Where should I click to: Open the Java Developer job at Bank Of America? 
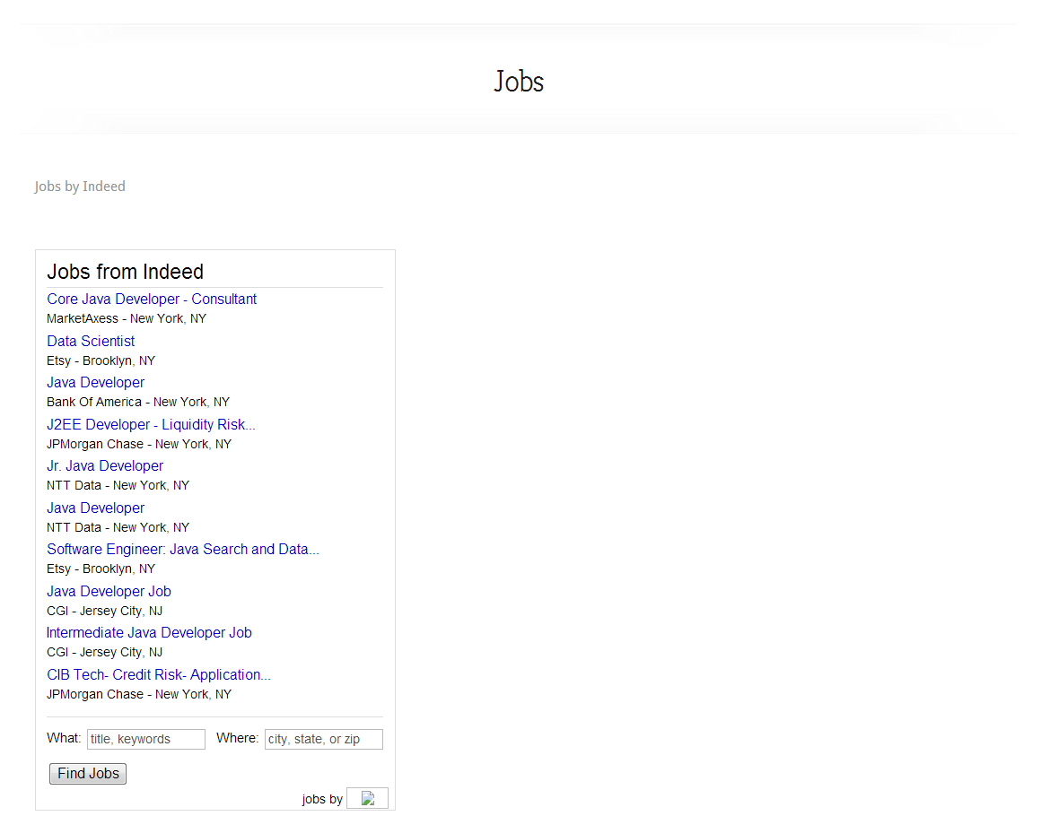click(95, 382)
